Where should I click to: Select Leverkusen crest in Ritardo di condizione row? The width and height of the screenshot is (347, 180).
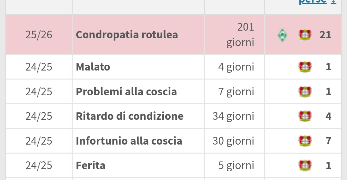pyautogui.click(x=305, y=116)
